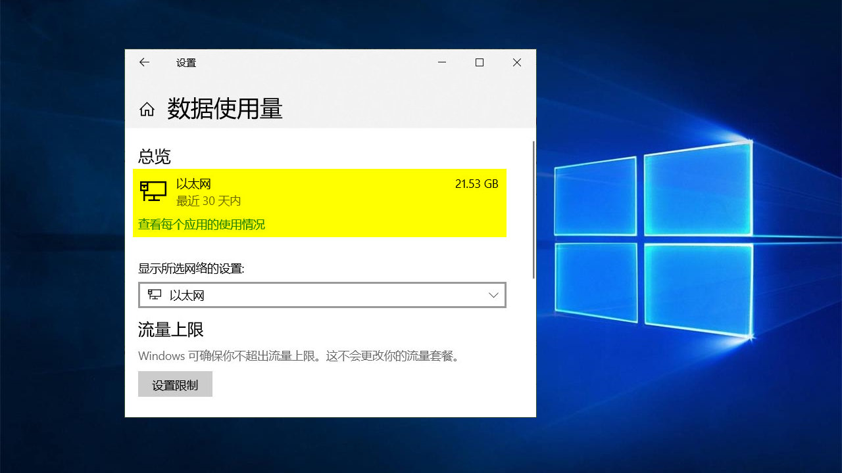The height and width of the screenshot is (473, 842).
Task: Select the highlighted 以太网 usage entry
Action: pos(319,192)
